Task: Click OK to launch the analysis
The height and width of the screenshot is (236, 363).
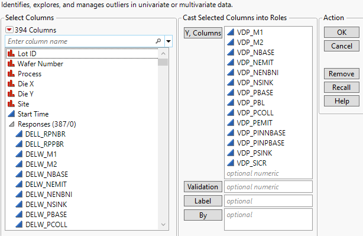Action: [342, 32]
